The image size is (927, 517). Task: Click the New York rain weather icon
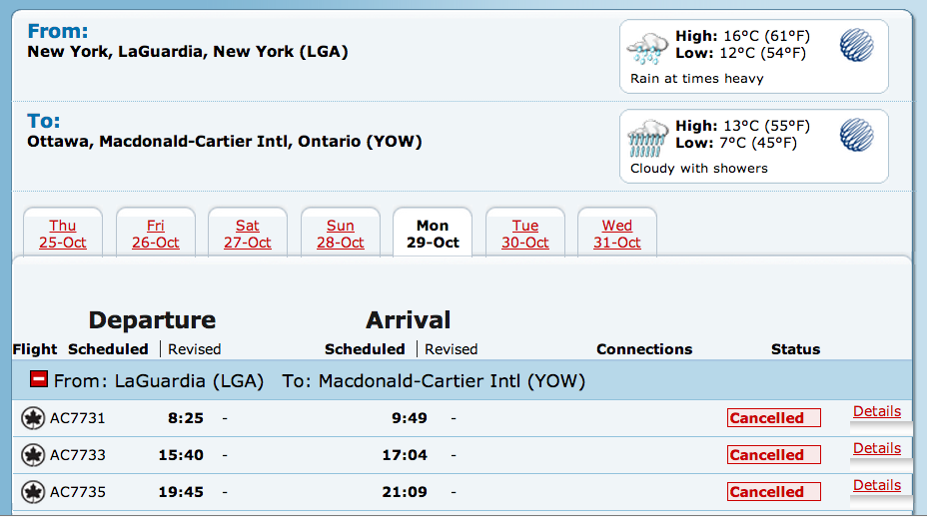[646, 47]
